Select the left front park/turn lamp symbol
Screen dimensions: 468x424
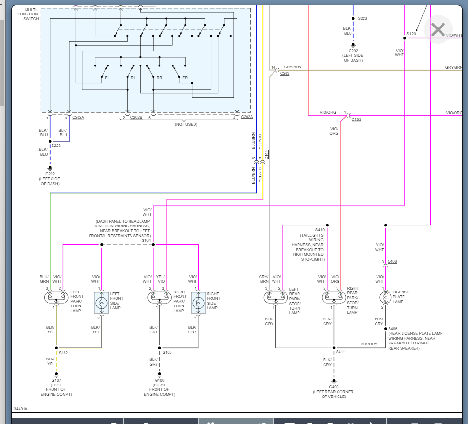[56, 297]
